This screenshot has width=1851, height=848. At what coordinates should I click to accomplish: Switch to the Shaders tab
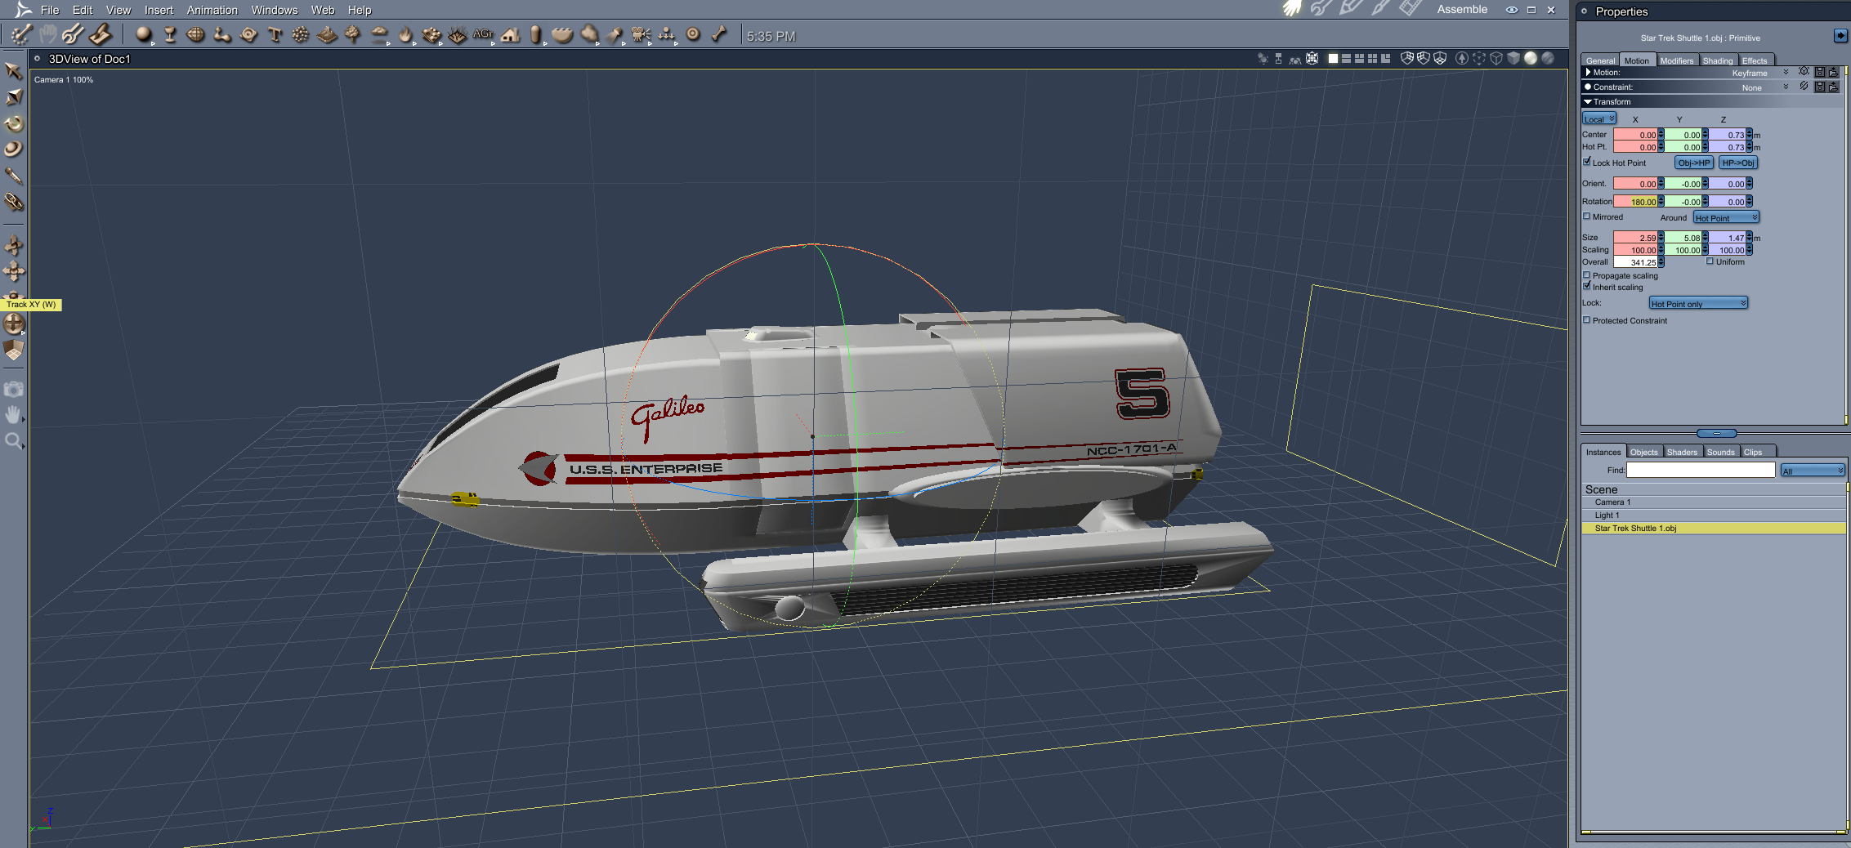click(1682, 452)
